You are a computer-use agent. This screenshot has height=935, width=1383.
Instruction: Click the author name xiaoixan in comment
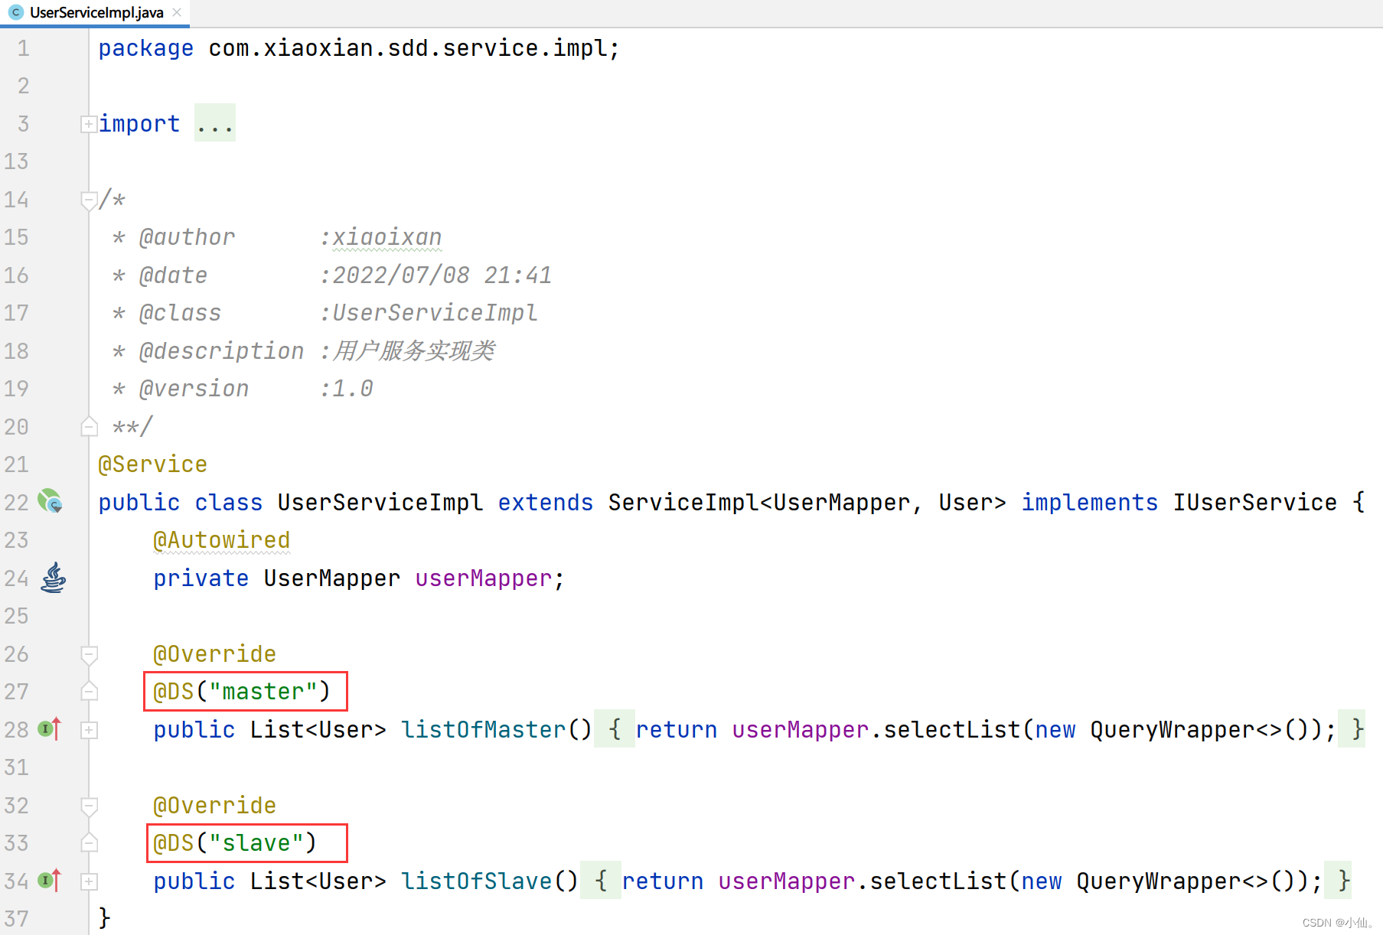point(387,237)
